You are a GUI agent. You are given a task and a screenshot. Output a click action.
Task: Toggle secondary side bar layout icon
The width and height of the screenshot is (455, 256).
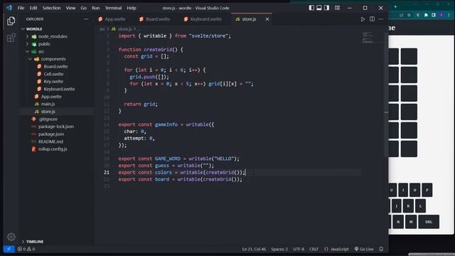tap(326, 8)
